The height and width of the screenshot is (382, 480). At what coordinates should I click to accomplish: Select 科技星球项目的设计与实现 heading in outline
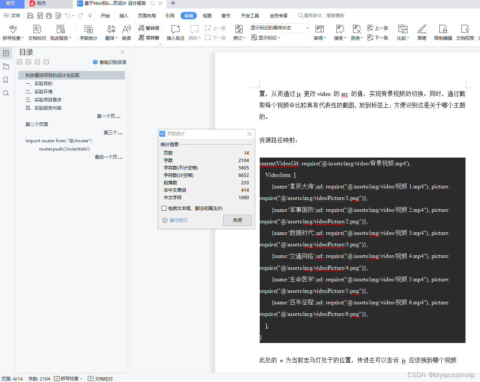pyautogui.click(x=71, y=75)
